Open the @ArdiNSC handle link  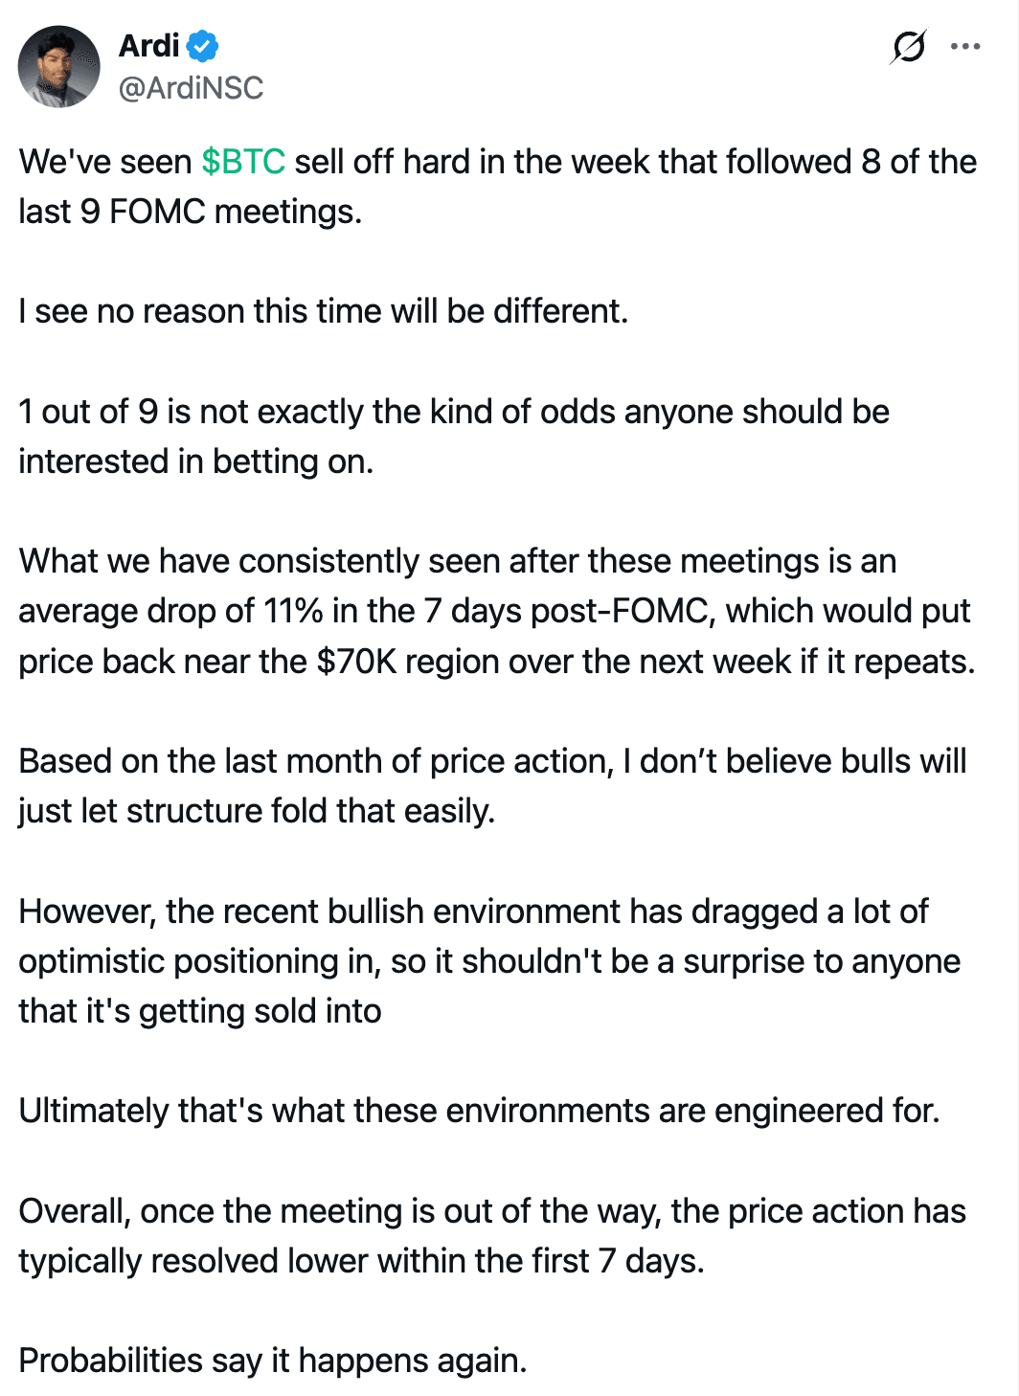click(191, 88)
